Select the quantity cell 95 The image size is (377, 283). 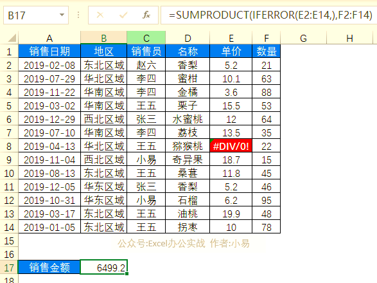pos(266,199)
